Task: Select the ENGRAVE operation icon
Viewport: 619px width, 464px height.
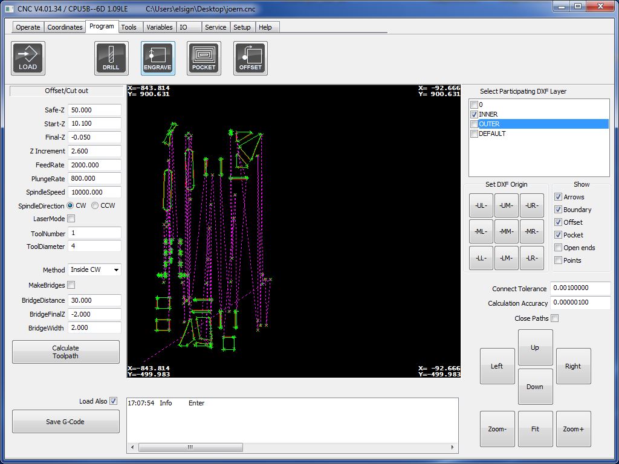Action: 158,59
